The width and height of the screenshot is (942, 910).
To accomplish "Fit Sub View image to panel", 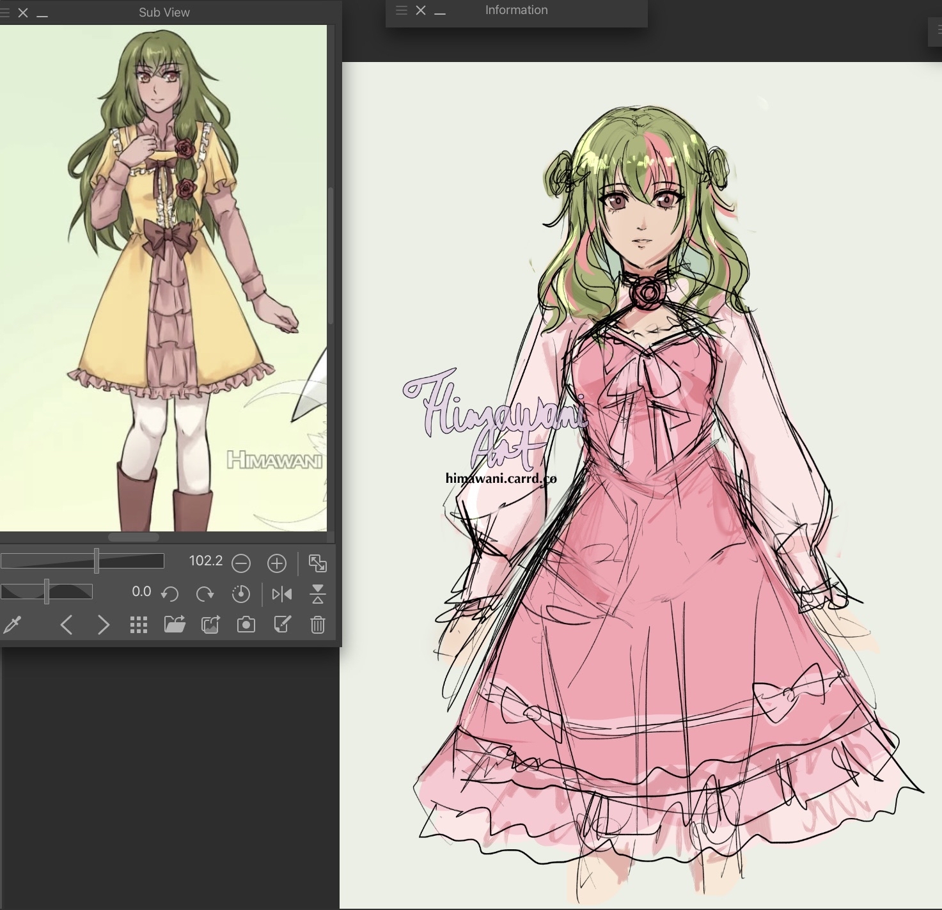I will (318, 563).
